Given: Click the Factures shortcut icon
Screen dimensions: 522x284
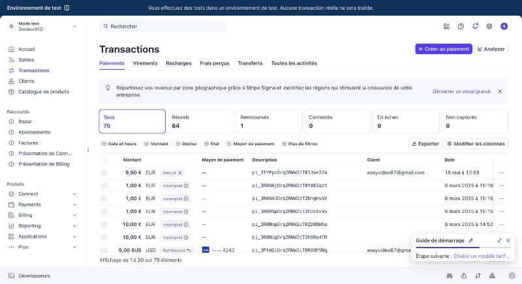Looking at the screenshot, I should tap(11, 143).
